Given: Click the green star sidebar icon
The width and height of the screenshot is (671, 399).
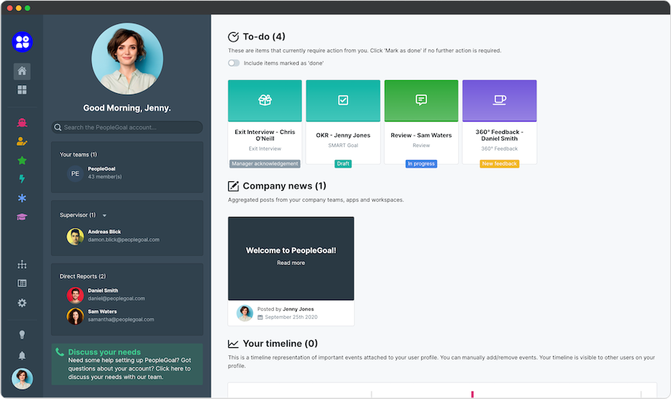Looking at the screenshot, I should pyautogui.click(x=22, y=160).
